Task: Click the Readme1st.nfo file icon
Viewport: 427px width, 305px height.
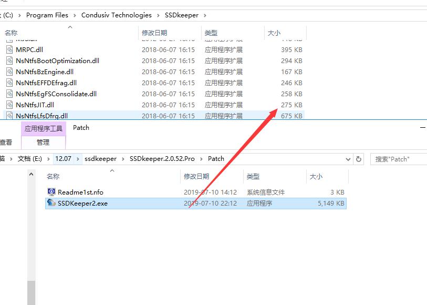Action: pyautogui.click(x=51, y=192)
